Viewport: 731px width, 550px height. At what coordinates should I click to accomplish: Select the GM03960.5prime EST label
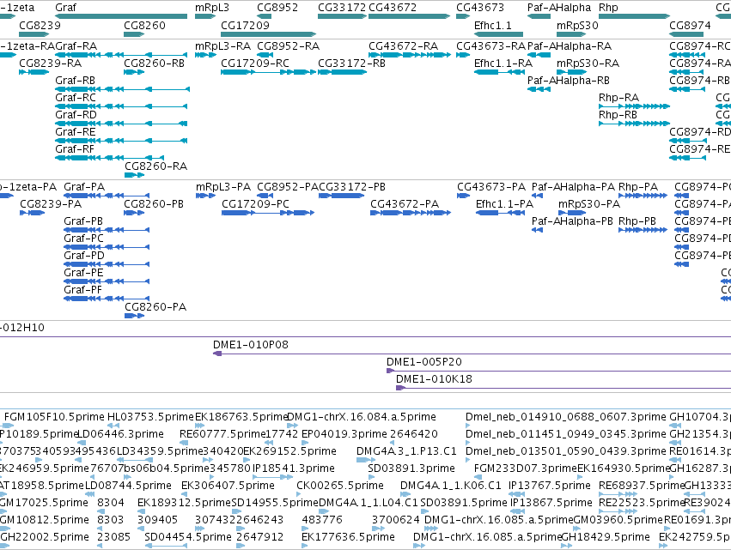coord(618,520)
